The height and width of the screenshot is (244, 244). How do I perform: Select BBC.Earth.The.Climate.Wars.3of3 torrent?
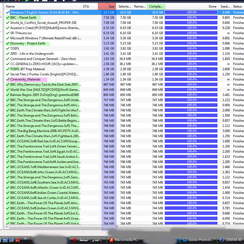[46, 110]
